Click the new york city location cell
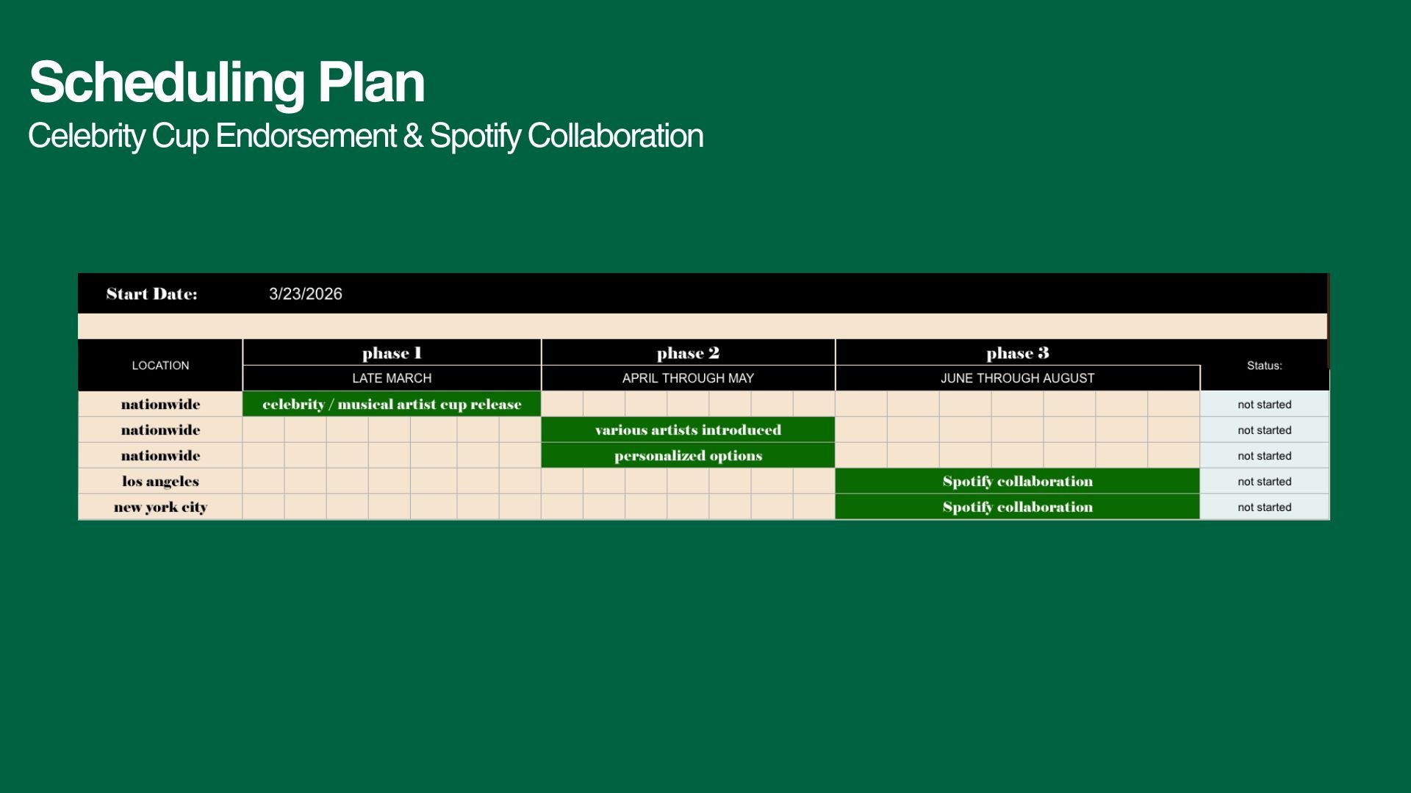The height and width of the screenshot is (793, 1411). point(160,507)
